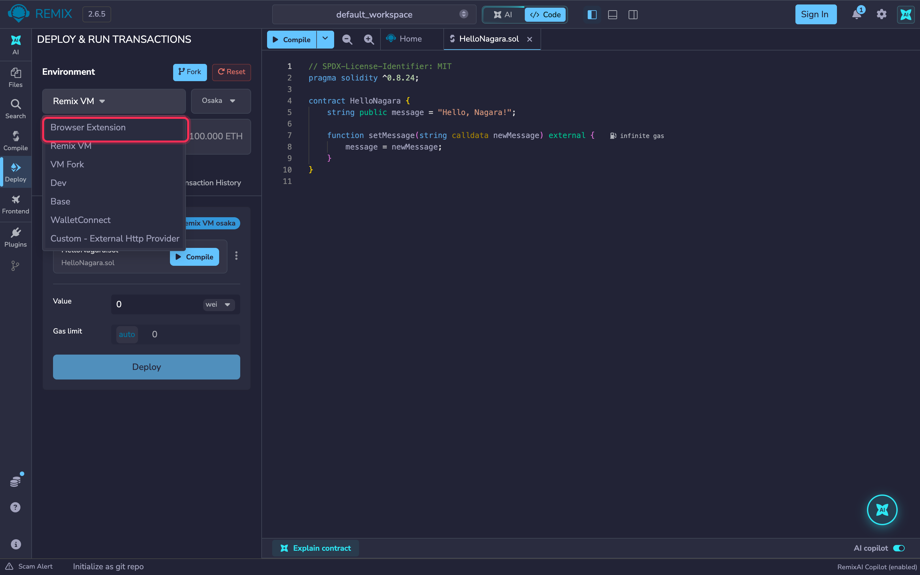Viewport: 920px width, 575px height.
Task: Open the Plugins manager icon
Action: [x=16, y=237]
